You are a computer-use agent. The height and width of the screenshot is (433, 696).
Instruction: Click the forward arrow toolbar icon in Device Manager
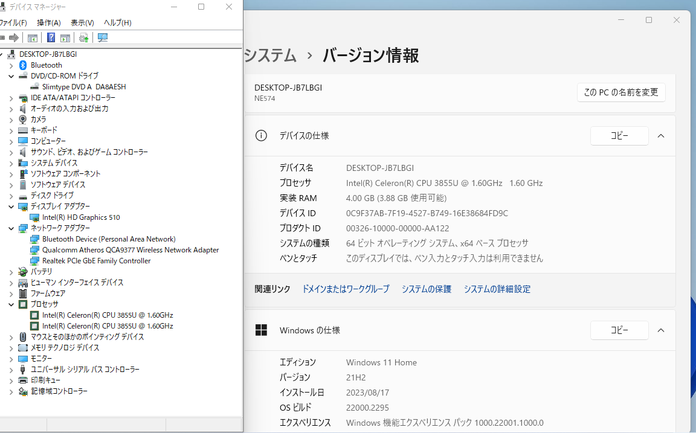14,37
